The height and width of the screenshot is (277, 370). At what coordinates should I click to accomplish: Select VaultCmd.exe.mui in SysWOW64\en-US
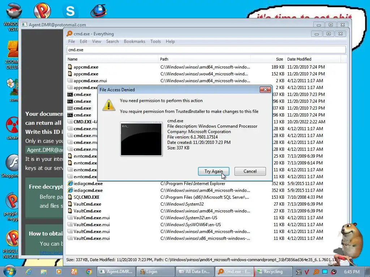tap(91, 224)
